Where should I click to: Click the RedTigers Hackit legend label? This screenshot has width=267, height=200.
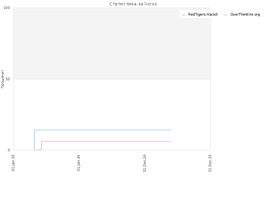tap(203, 15)
